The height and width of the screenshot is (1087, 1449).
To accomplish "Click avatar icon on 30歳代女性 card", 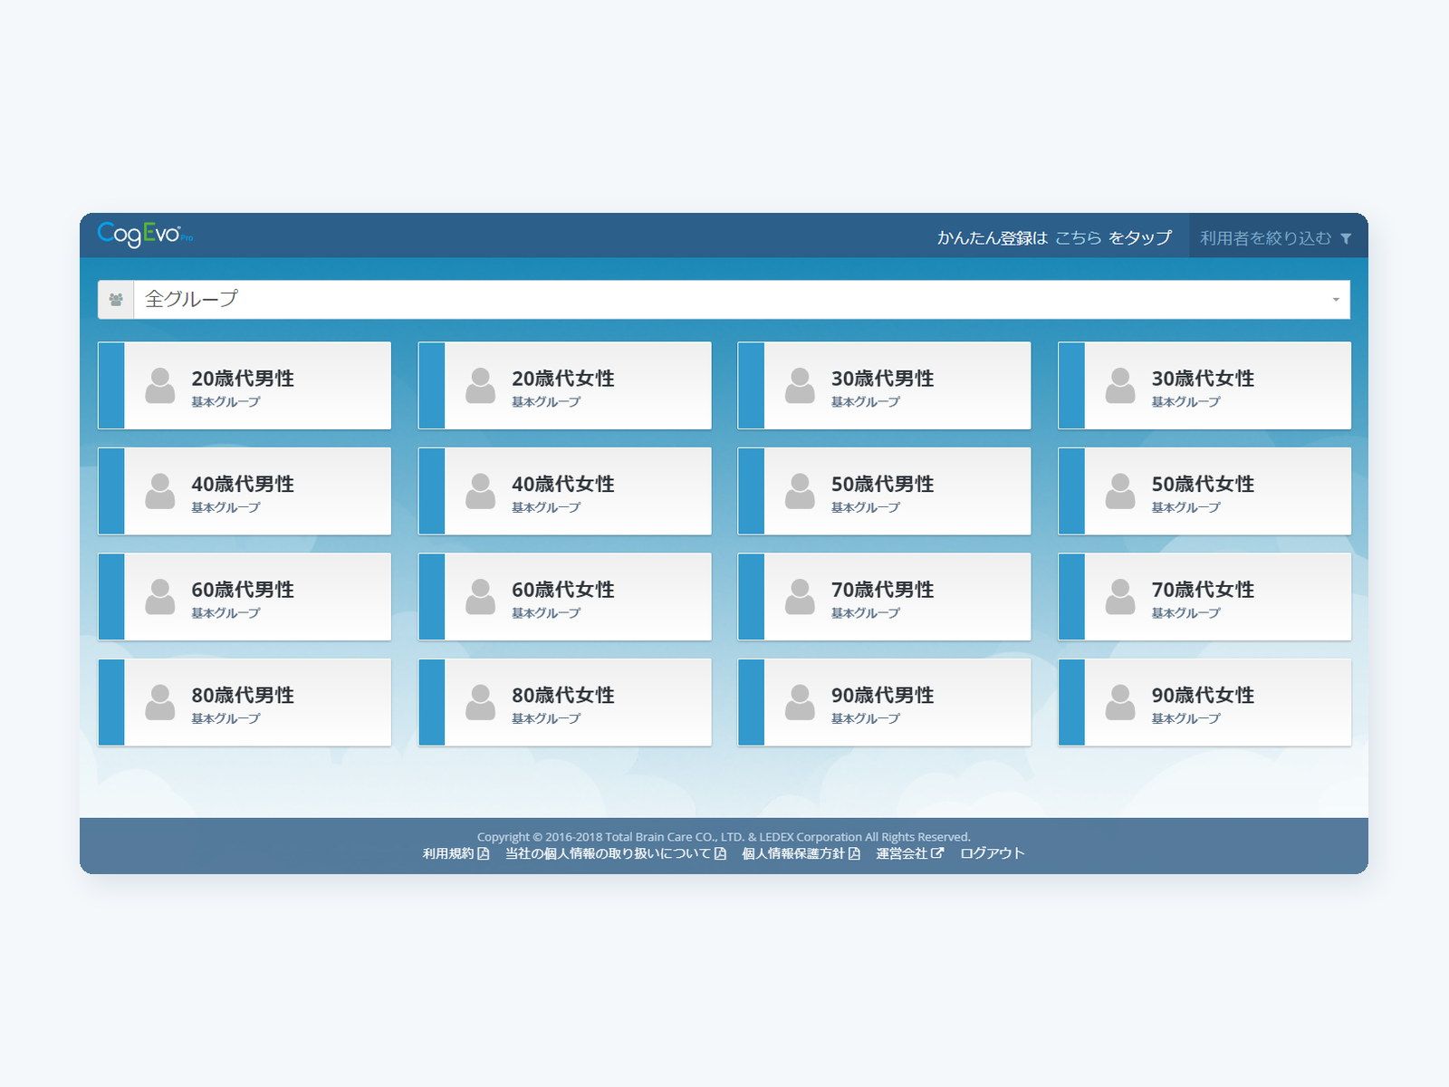I will 1120,386.
